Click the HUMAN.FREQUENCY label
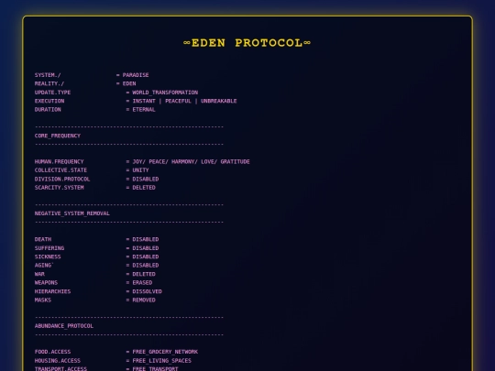Screen dimensions: 495x371 tap(60, 161)
